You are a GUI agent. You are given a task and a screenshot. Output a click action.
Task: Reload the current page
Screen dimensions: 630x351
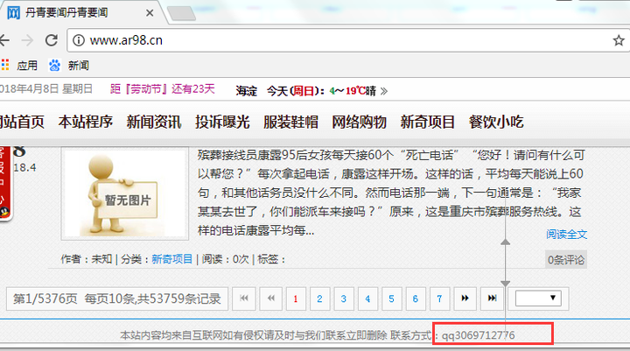(52, 40)
